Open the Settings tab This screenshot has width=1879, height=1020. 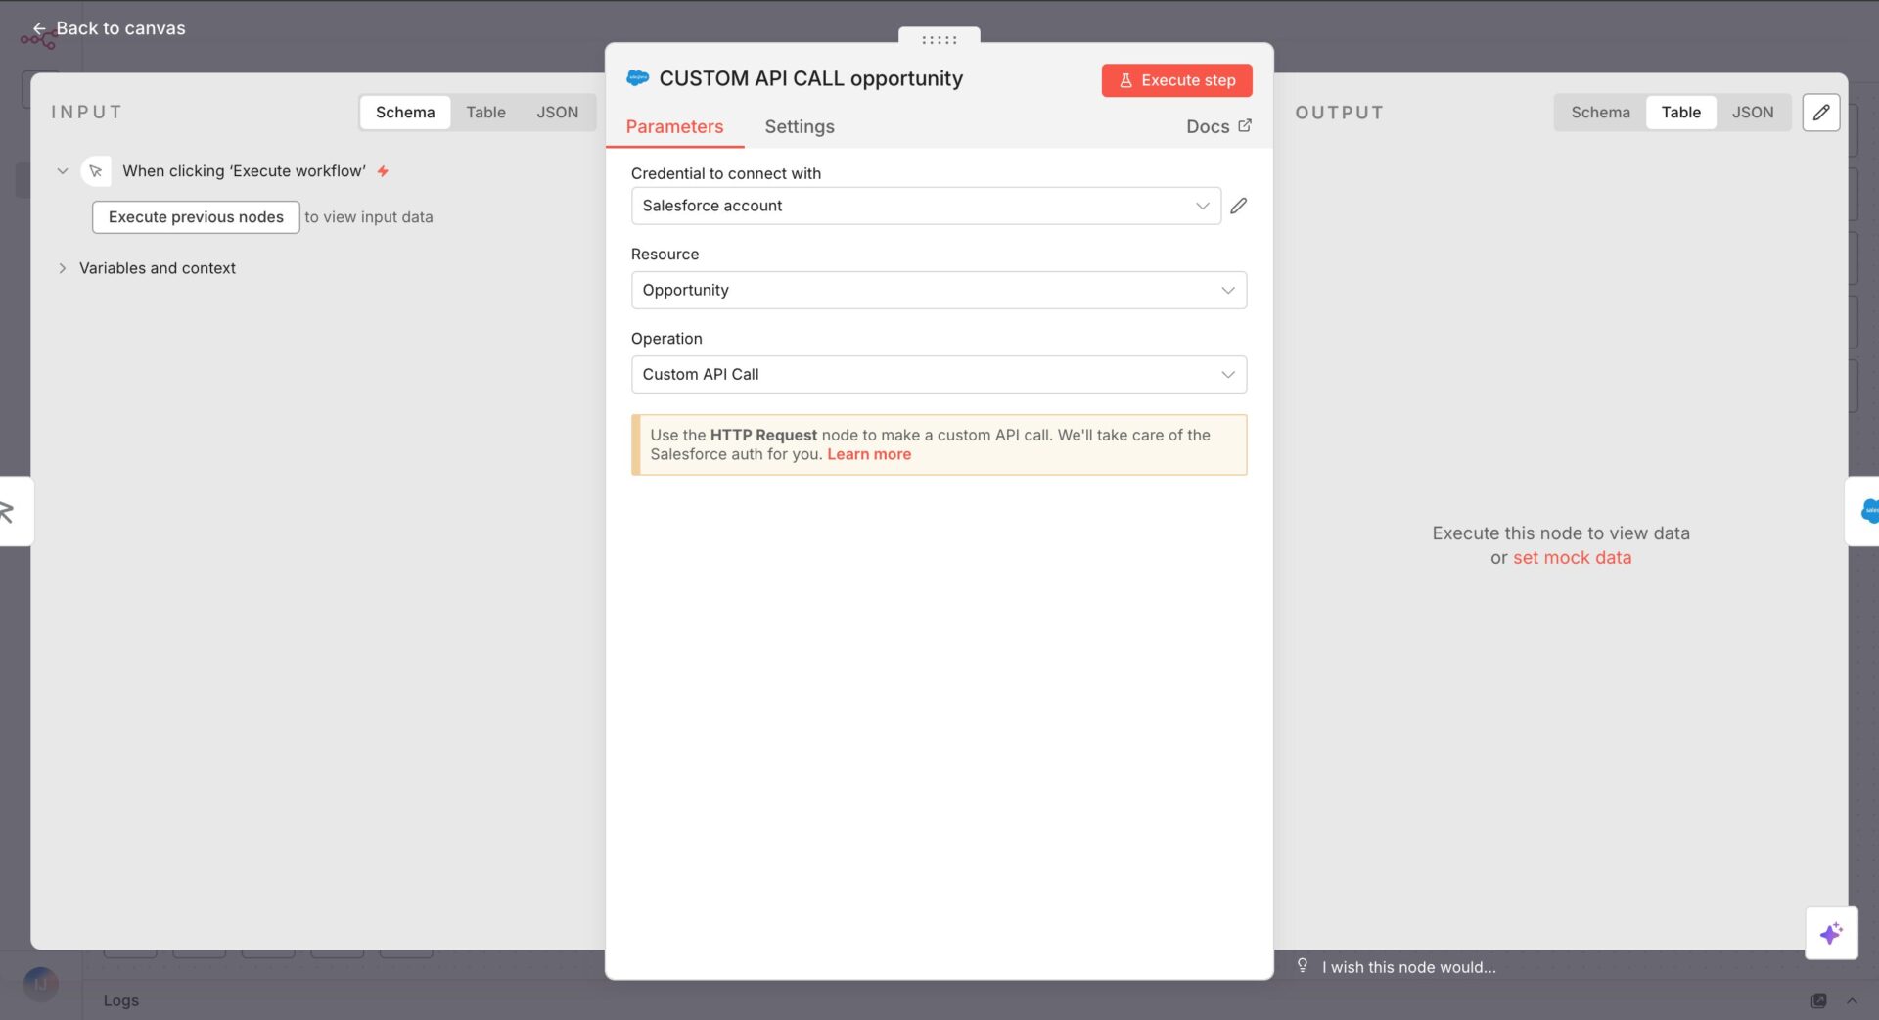tap(799, 127)
